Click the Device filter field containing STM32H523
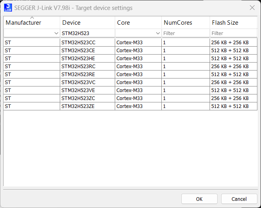 pos(87,33)
